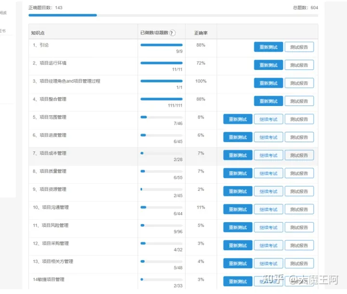
Task: Click the topic name 2、项目运行环境
Action: [x=50, y=63]
